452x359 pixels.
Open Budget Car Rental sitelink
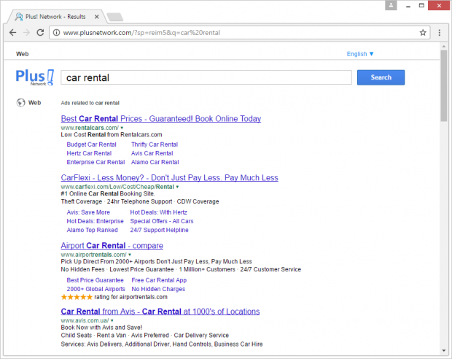pyautogui.click(x=91, y=144)
